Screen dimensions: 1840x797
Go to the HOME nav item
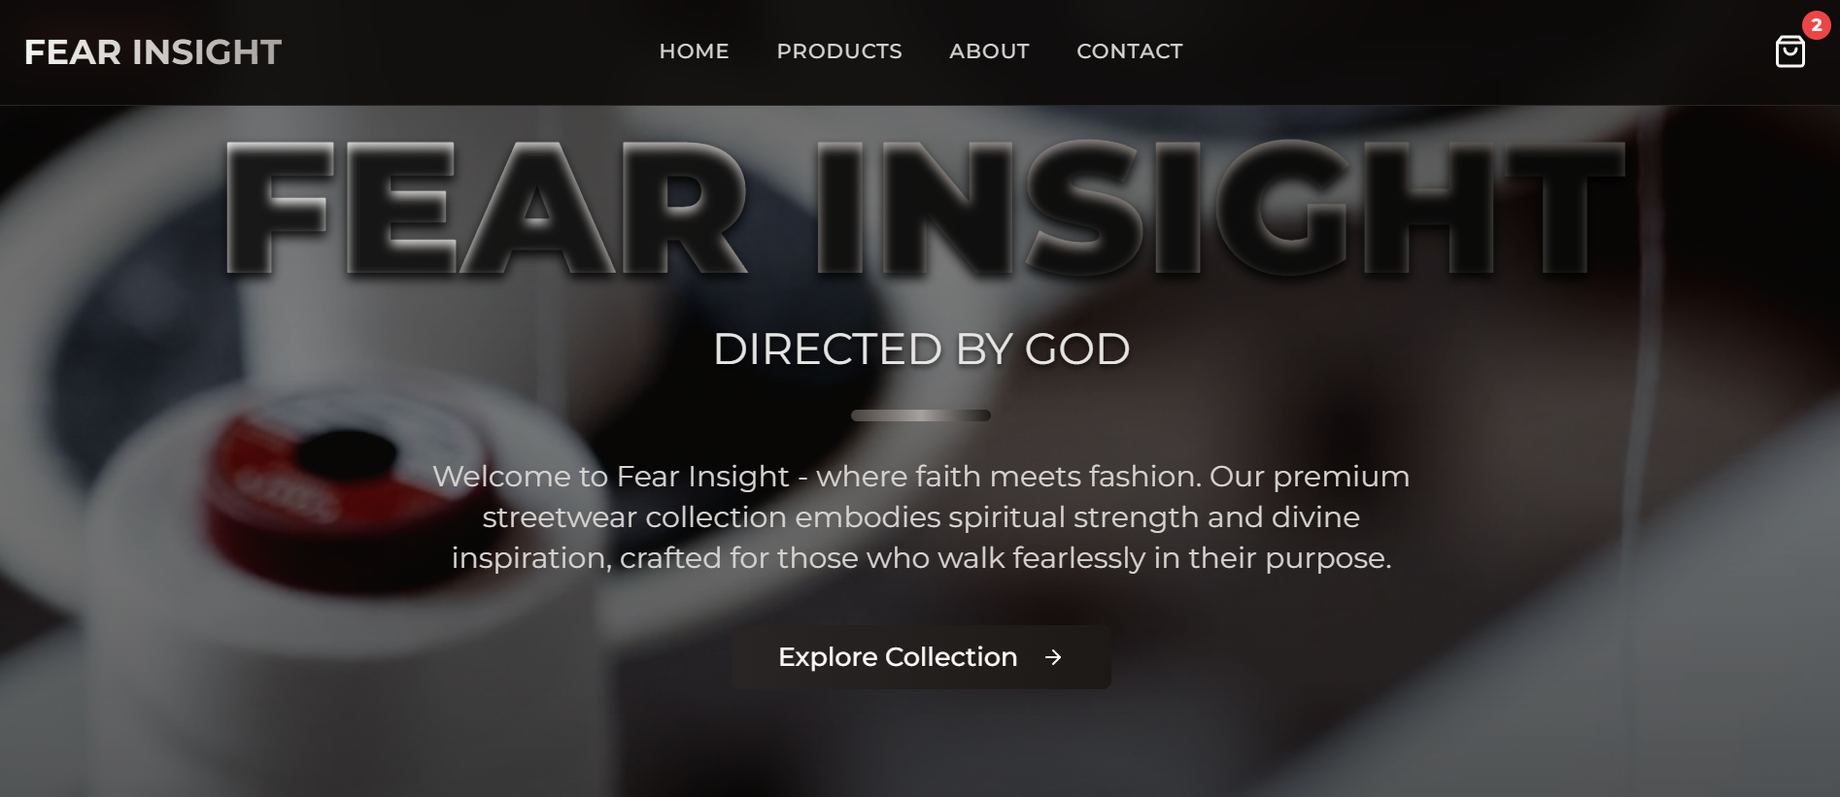[694, 51]
